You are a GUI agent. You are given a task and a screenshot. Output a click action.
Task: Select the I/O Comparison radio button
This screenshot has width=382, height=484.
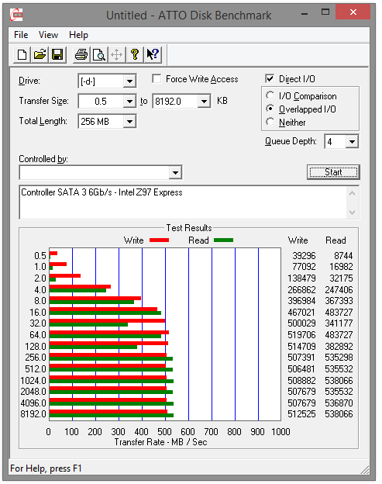tap(270, 95)
